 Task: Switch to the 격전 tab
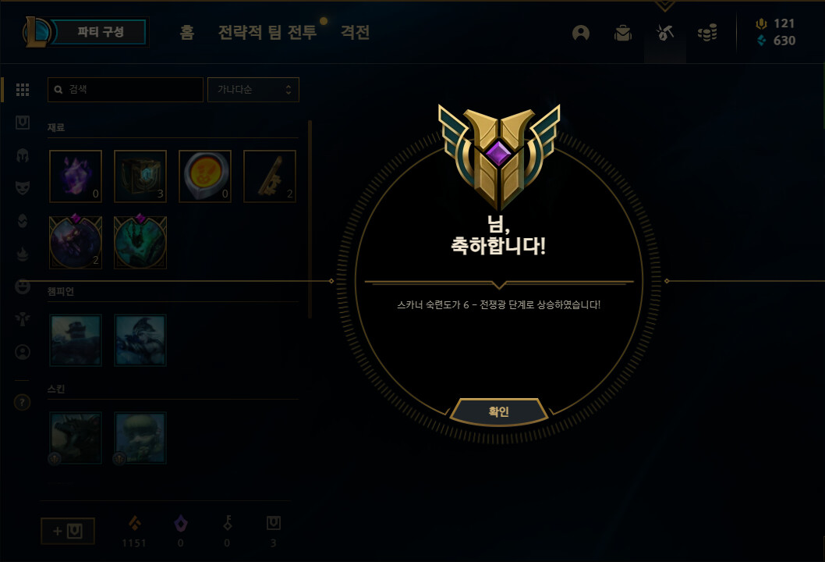[355, 32]
